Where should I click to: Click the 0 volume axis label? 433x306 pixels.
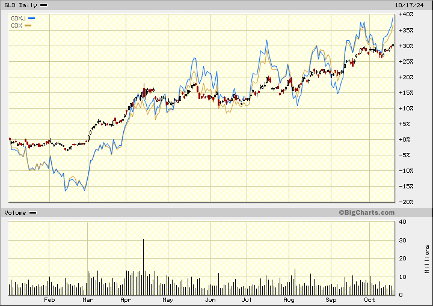401,295
